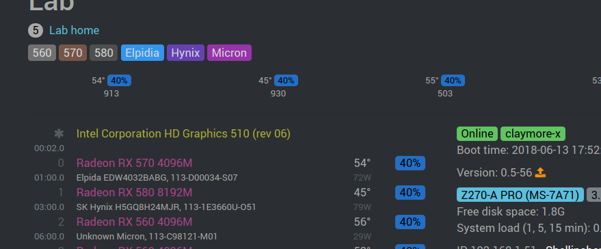Image resolution: width=601 pixels, height=249 pixels.
Task: Select the 580 tag
Action: (103, 53)
